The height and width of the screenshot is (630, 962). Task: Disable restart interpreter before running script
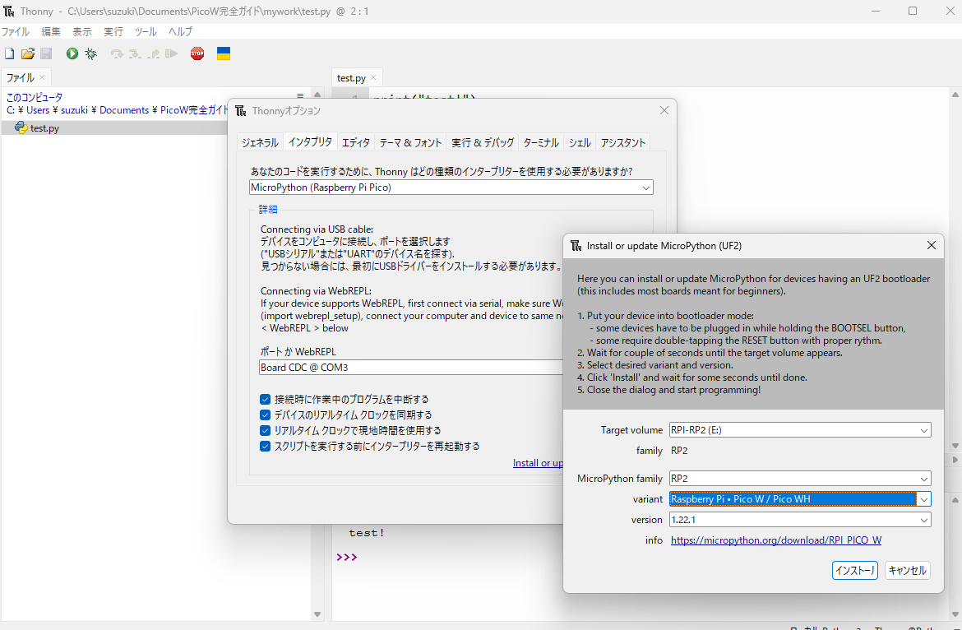[266, 447]
